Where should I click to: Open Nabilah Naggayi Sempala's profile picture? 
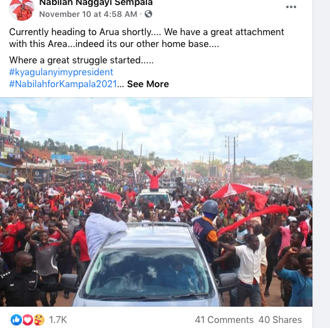(22, 9)
